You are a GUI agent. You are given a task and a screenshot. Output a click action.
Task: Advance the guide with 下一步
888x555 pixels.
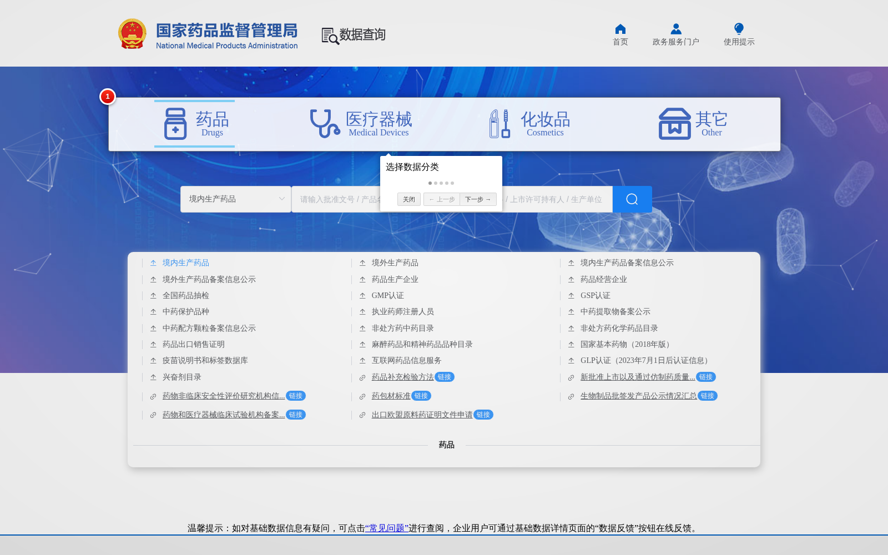478,199
